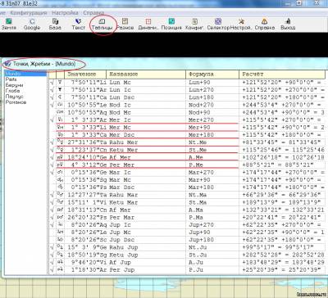This screenshot has height=298, width=328.
Task: Click the window icon beside Точки, Жребии title
Action: coord(8,64)
